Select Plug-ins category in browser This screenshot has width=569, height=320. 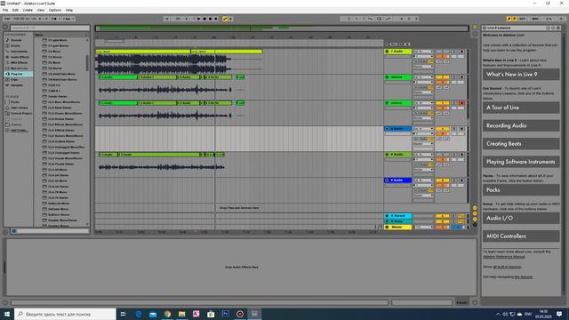coord(17,74)
